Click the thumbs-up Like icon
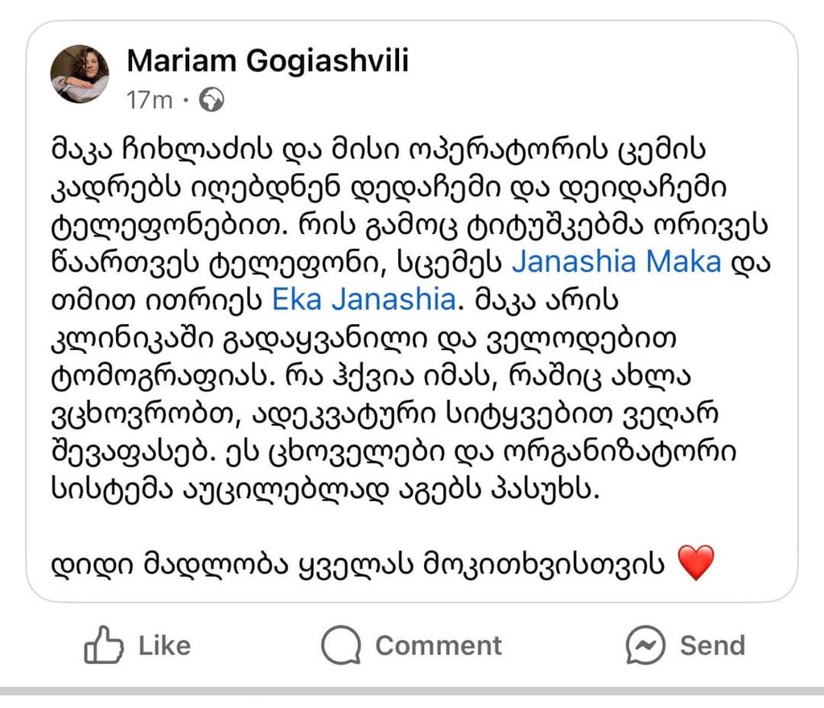This screenshot has width=824, height=708. tap(105, 645)
